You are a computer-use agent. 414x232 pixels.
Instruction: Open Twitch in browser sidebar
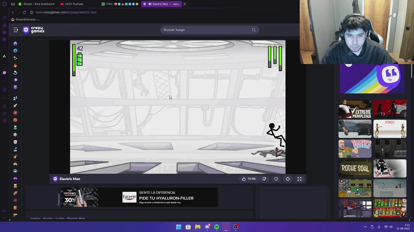pyautogui.click(x=4, y=73)
